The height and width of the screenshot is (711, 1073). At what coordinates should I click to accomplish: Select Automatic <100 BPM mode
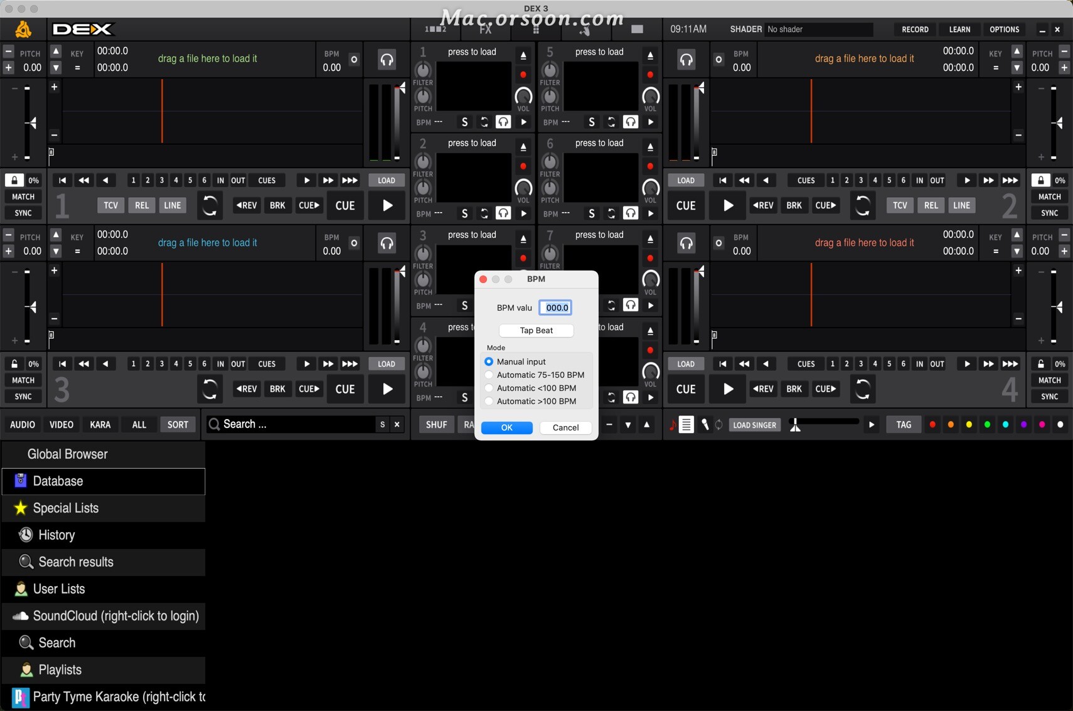click(x=489, y=388)
